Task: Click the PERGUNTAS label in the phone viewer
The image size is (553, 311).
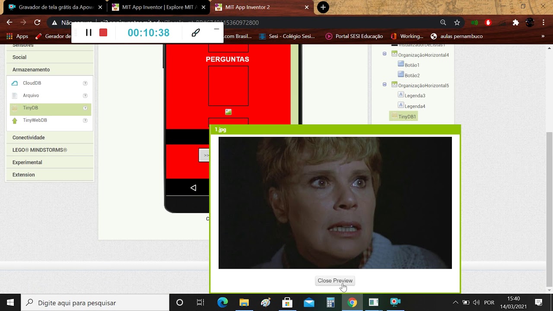Action: 228,59
